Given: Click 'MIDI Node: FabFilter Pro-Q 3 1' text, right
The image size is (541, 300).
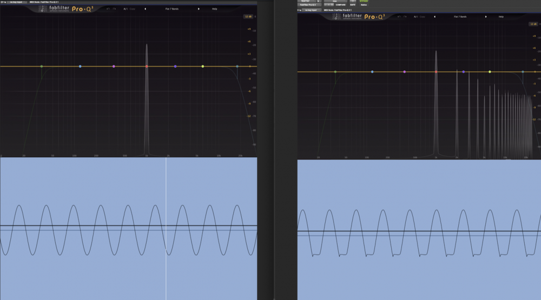Looking at the screenshot, I should [x=338, y=10].
